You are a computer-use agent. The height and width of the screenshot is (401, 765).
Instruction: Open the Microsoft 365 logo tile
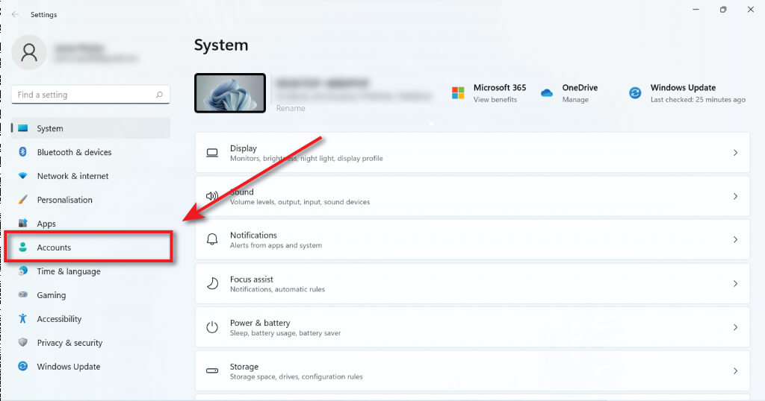pos(458,93)
